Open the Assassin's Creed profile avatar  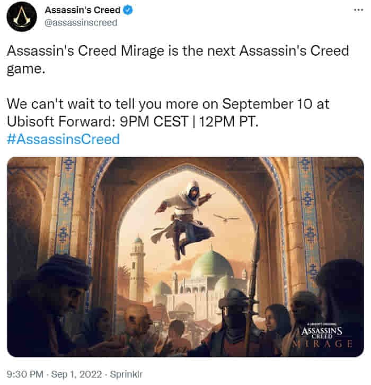point(22,16)
